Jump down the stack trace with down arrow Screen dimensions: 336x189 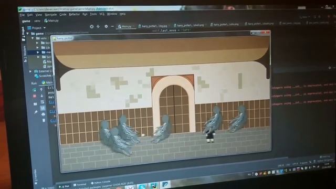[x=42, y=96]
